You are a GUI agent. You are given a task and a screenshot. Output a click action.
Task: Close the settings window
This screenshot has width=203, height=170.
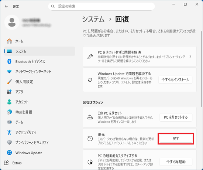coord(197,4)
